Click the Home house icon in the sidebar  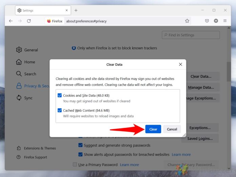click(19, 62)
